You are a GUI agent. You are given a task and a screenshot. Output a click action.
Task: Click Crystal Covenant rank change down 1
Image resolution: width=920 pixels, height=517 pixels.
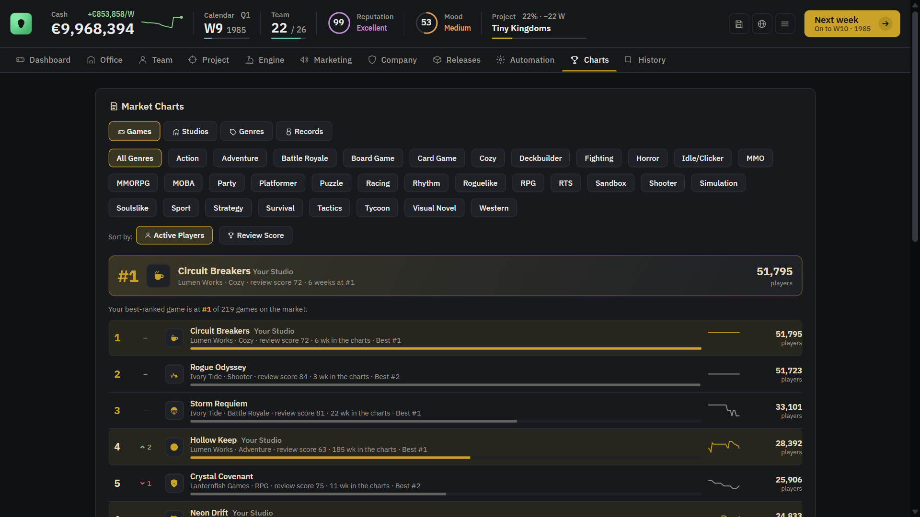146,483
